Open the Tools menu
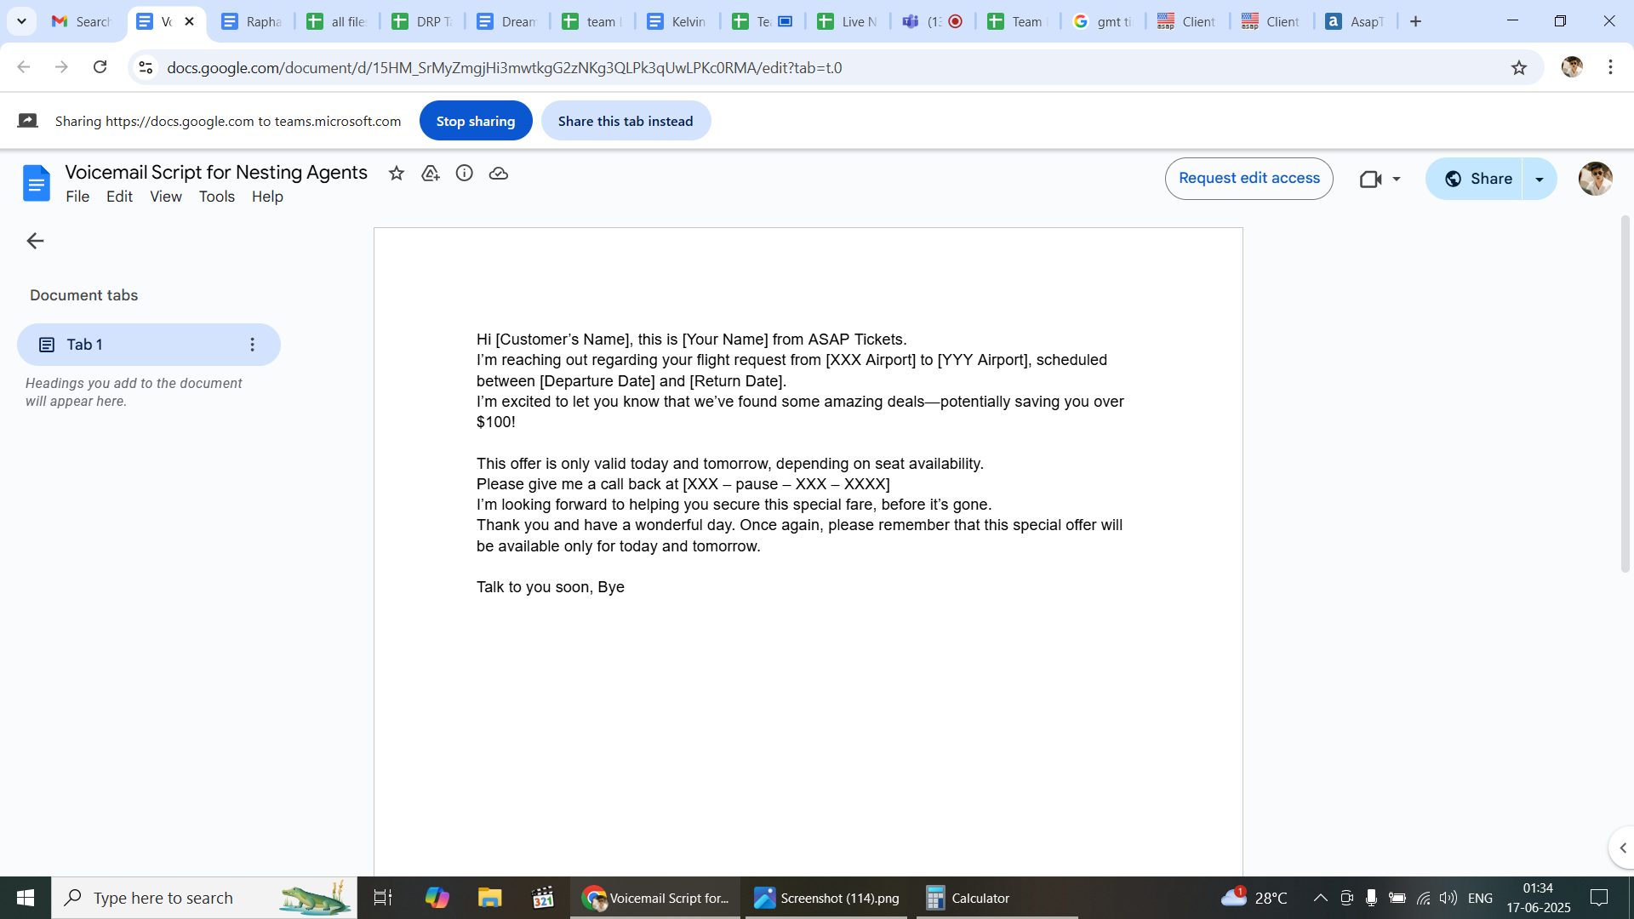The image size is (1634, 919). (x=216, y=197)
